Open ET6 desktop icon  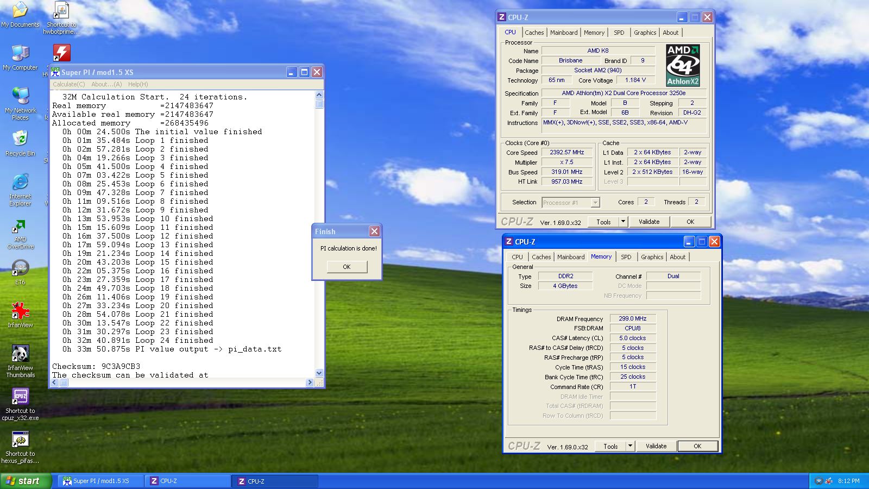tap(20, 272)
